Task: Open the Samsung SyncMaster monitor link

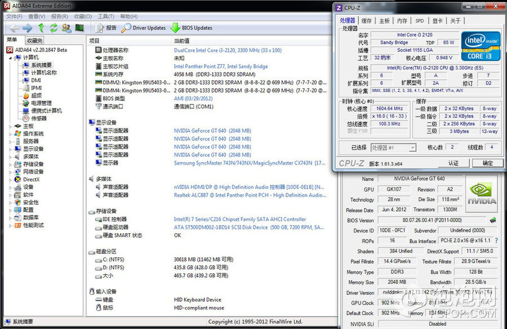Action: [249, 163]
